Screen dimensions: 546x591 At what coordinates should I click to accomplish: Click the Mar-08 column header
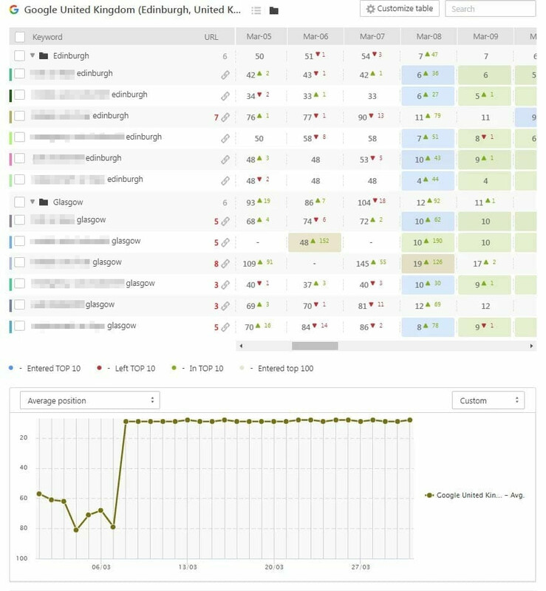(x=429, y=36)
